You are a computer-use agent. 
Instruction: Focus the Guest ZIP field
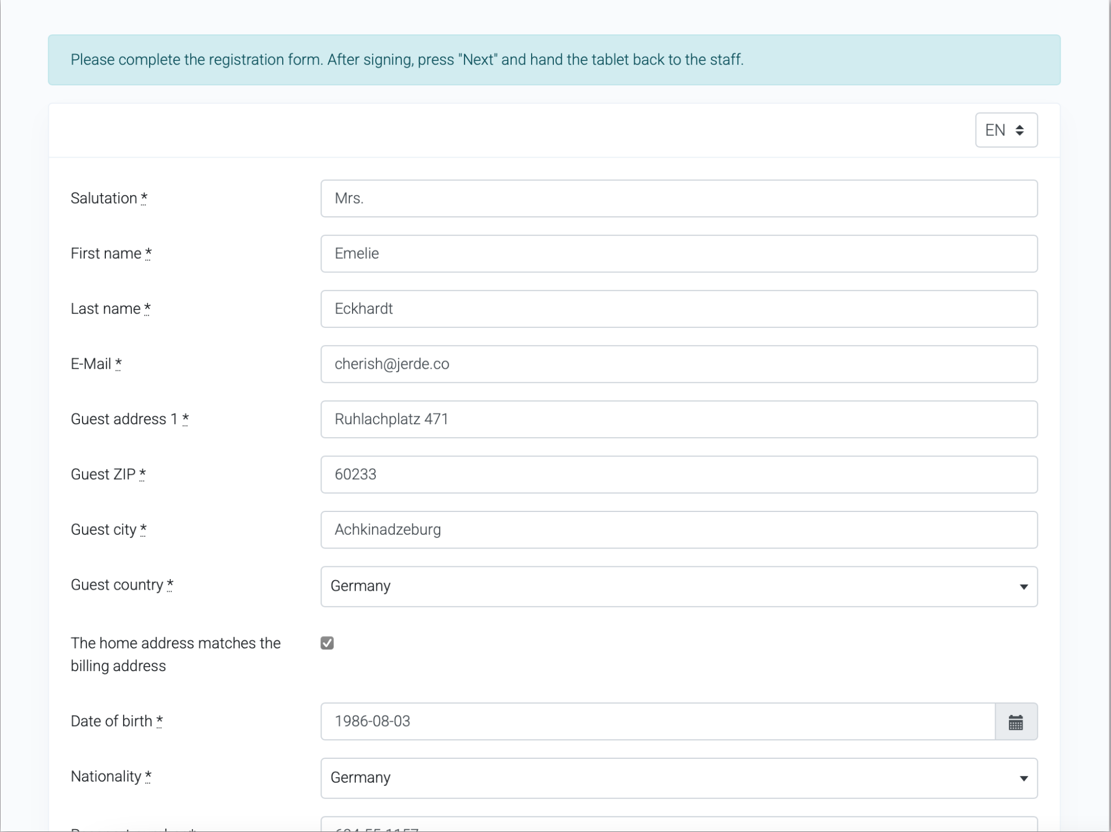point(678,474)
